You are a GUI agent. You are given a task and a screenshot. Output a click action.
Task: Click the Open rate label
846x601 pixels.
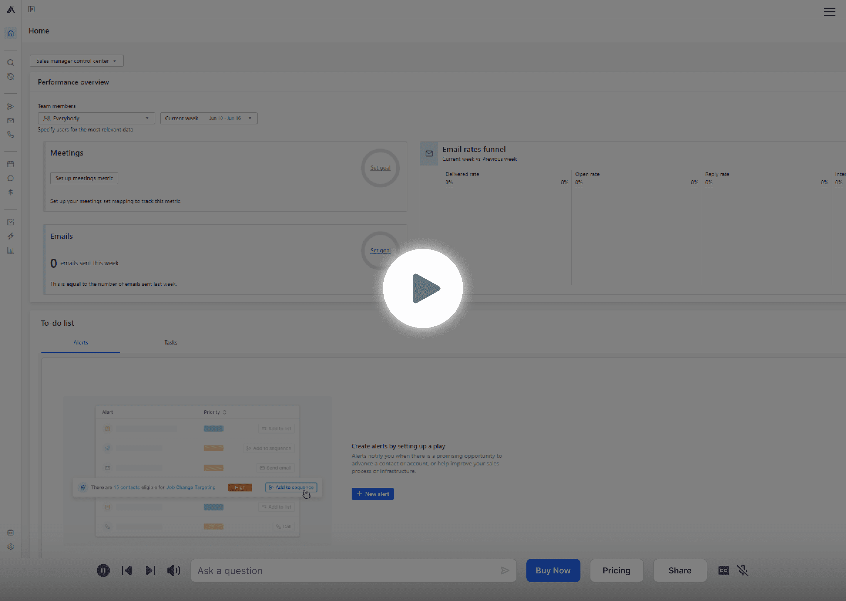pyautogui.click(x=587, y=174)
